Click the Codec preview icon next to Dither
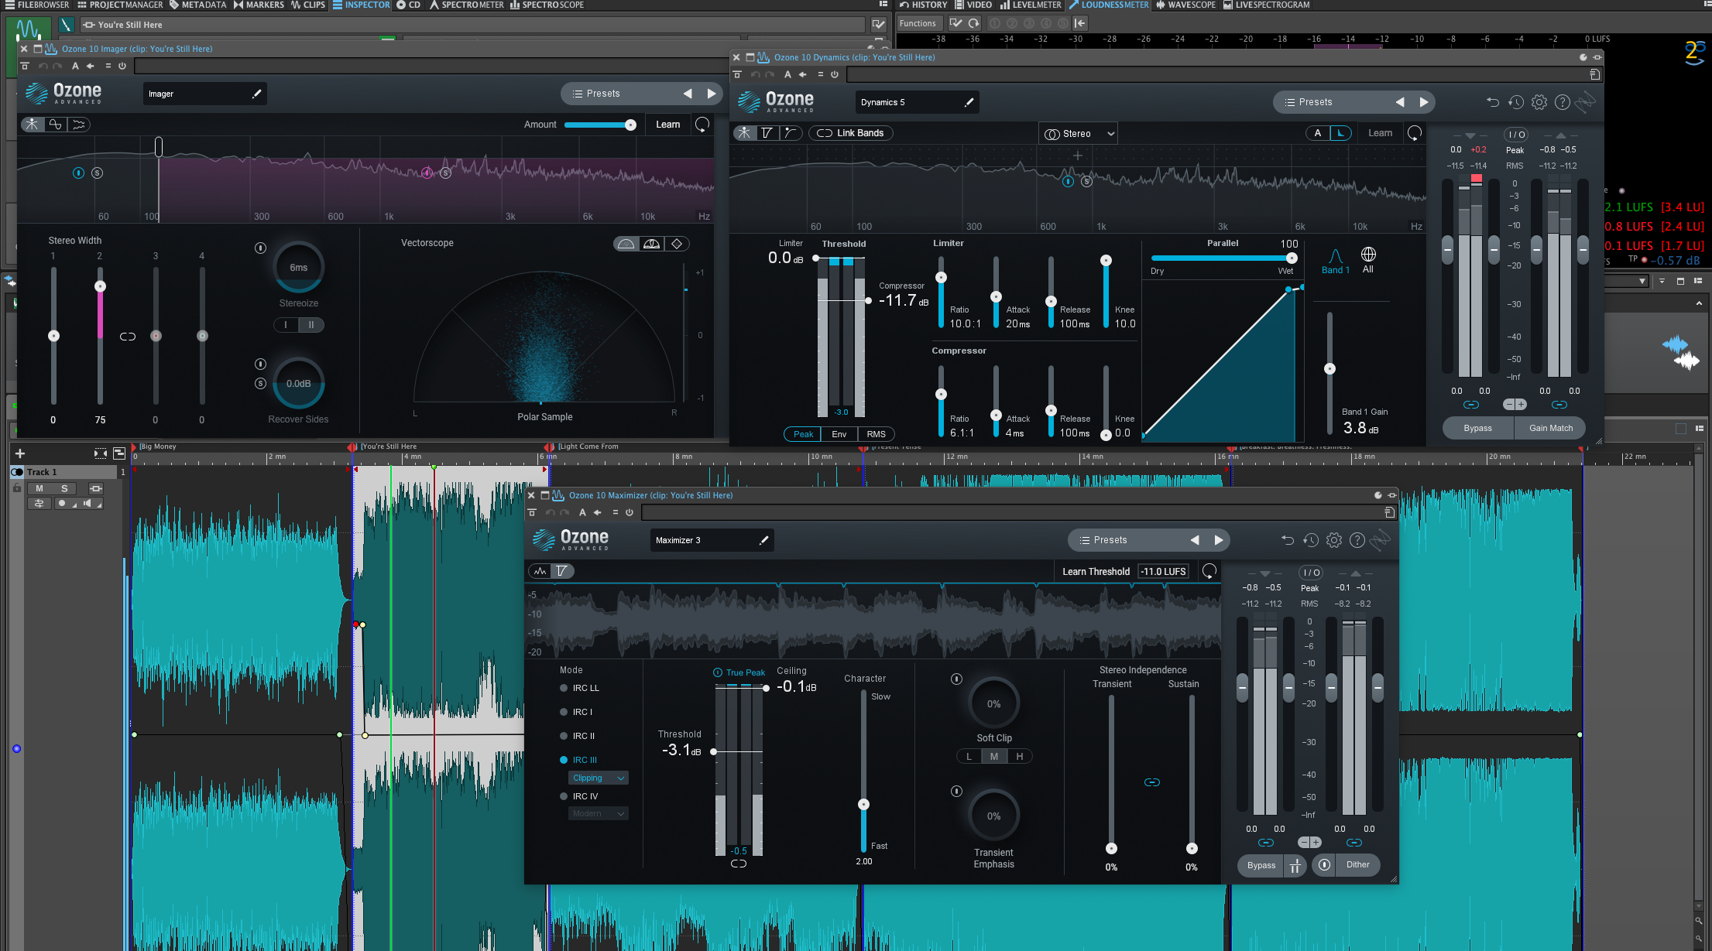Viewport: 1712px width, 951px height. click(1324, 865)
